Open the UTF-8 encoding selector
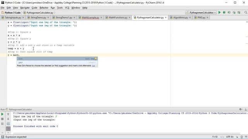Viewport: 248px width, 139px height. click(230, 137)
